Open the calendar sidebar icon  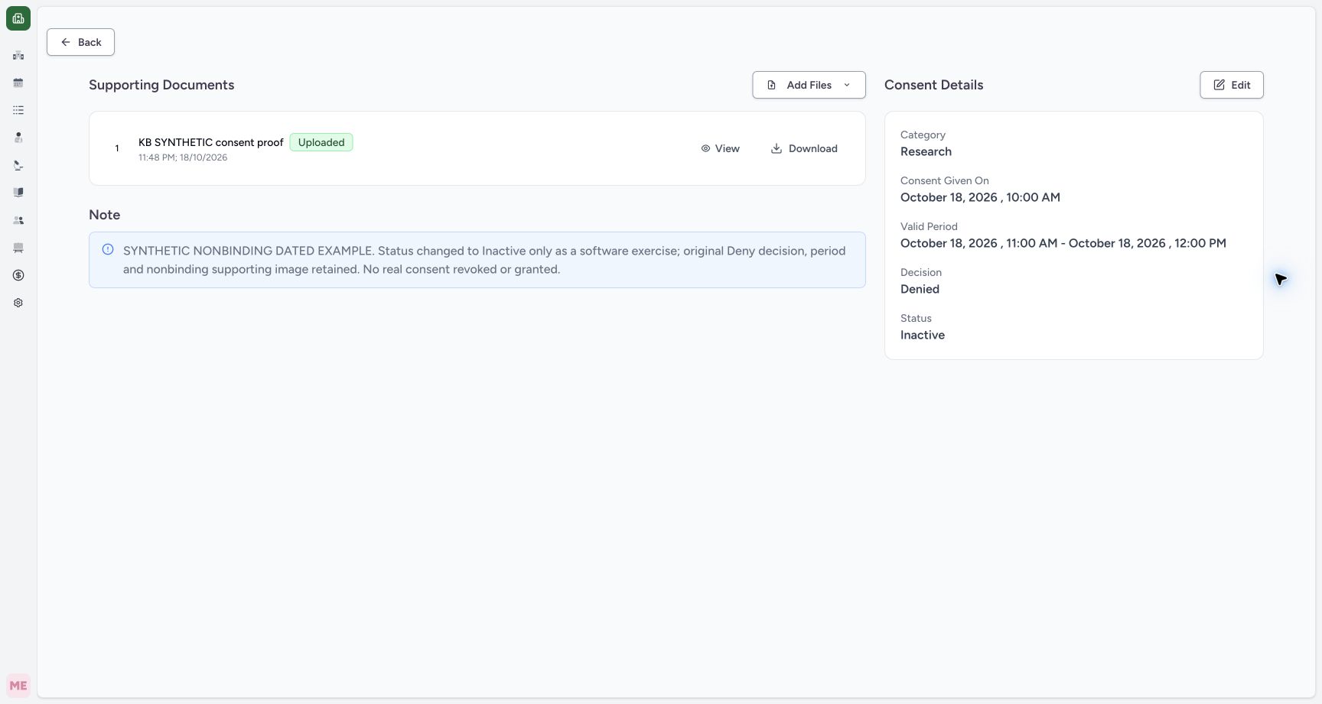tap(18, 83)
